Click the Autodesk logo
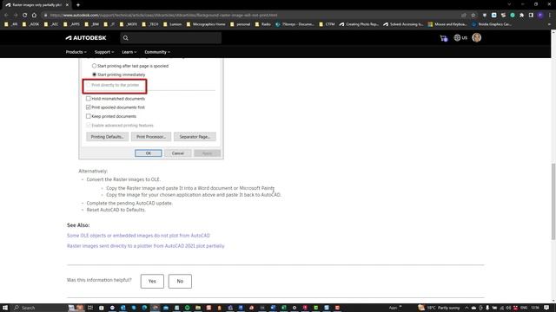 pos(86,38)
